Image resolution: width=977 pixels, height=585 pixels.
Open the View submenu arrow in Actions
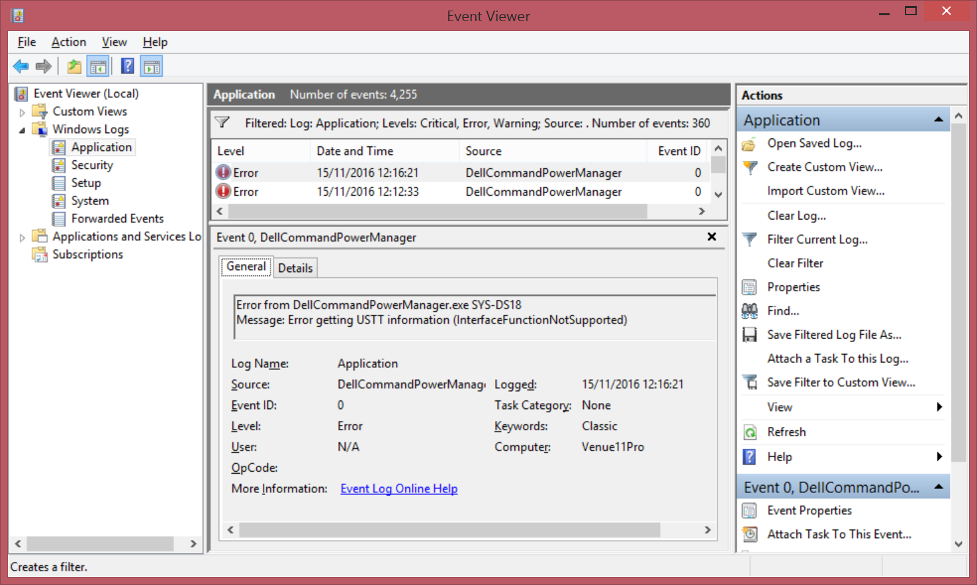939,407
